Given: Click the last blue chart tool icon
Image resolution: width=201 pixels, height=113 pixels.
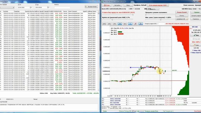Looking at the screenshot, I should coord(141,24).
